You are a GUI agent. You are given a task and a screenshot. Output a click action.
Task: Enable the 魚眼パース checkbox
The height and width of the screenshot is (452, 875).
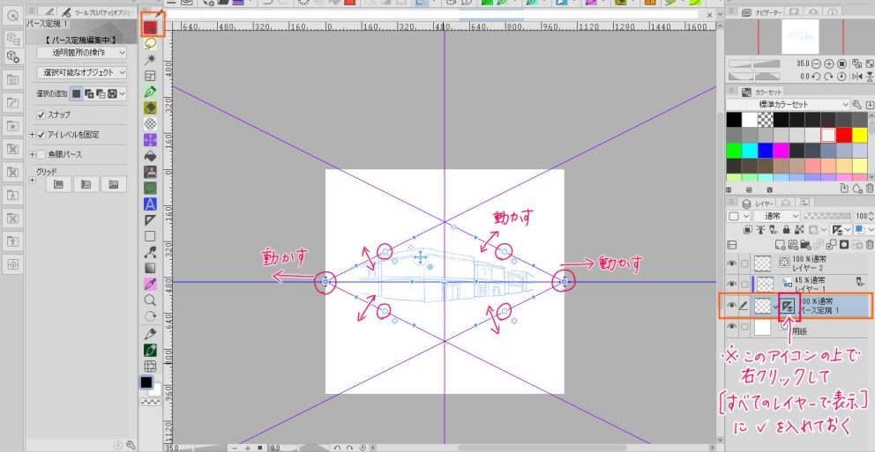tap(41, 154)
